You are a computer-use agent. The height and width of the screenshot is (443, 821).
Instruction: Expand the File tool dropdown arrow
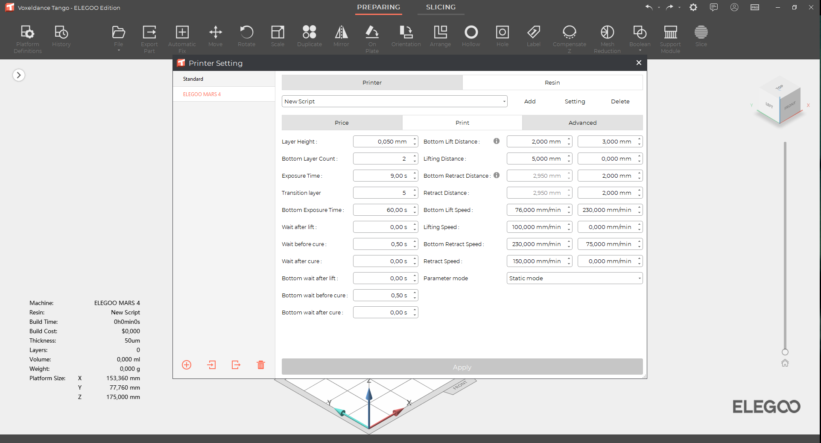point(119,51)
